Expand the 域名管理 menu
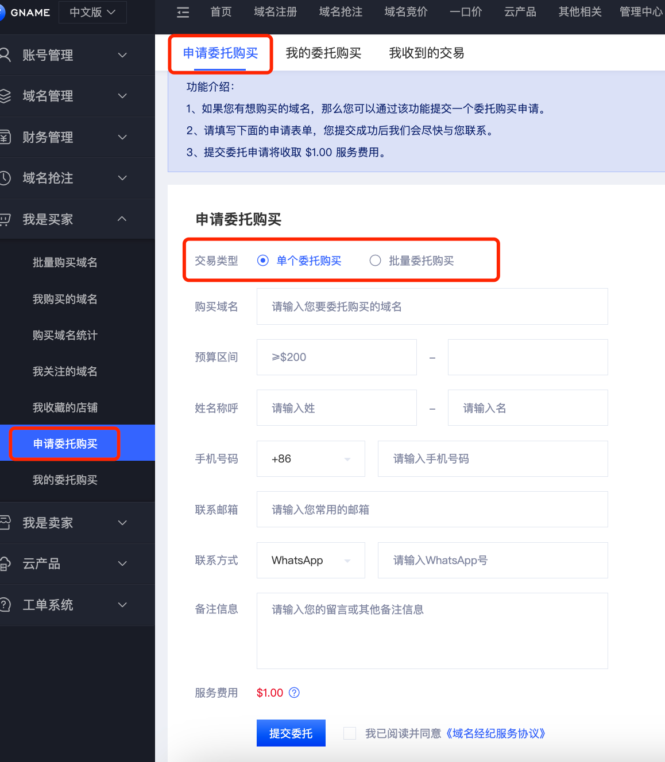Viewport: 665px width, 762px height. [x=78, y=96]
